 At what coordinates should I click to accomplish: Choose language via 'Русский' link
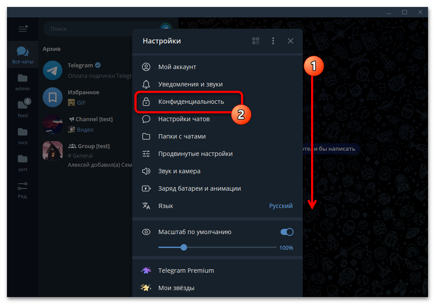click(x=281, y=206)
